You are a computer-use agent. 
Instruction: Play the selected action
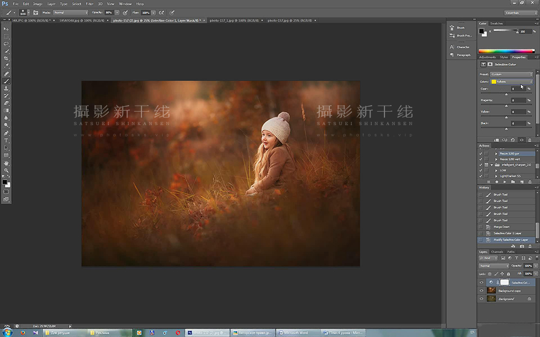[x=504, y=182]
